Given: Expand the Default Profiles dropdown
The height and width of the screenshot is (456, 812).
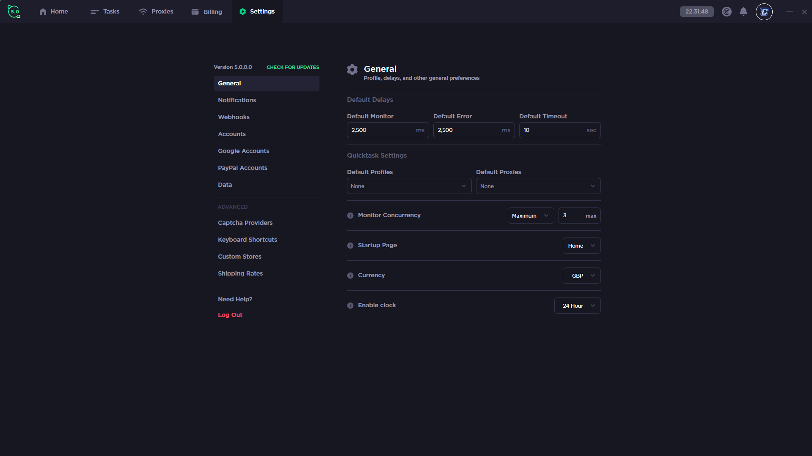Looking at the screenshot, I should 409,186.
